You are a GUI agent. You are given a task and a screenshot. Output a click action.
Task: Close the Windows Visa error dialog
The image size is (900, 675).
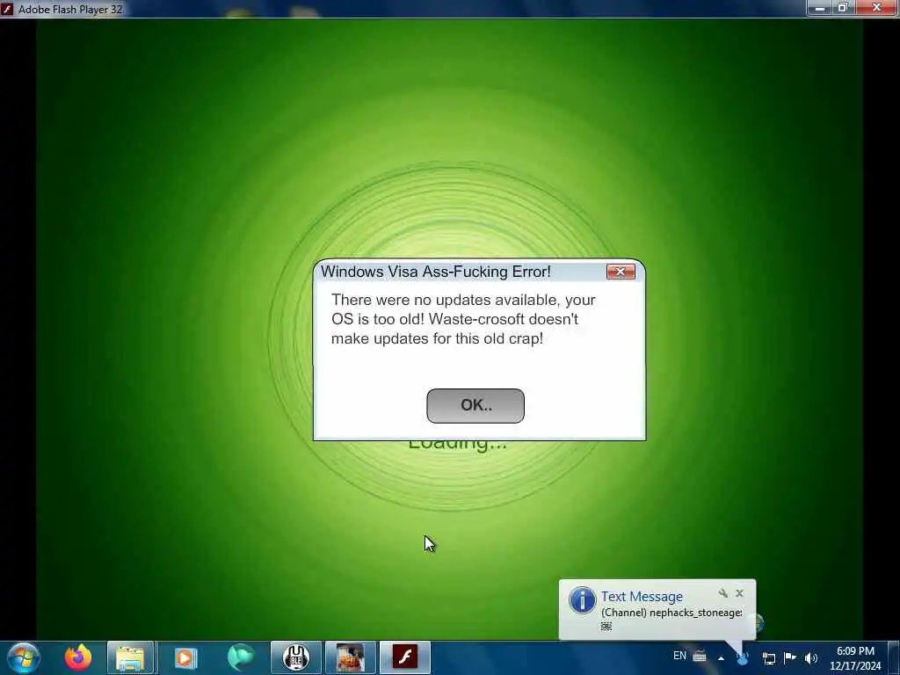coord(621,272)
